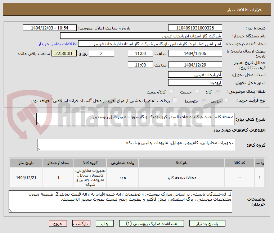Click the delivery city field ارومیه
Screen dimensions: 274x233
tap(195, 82)
